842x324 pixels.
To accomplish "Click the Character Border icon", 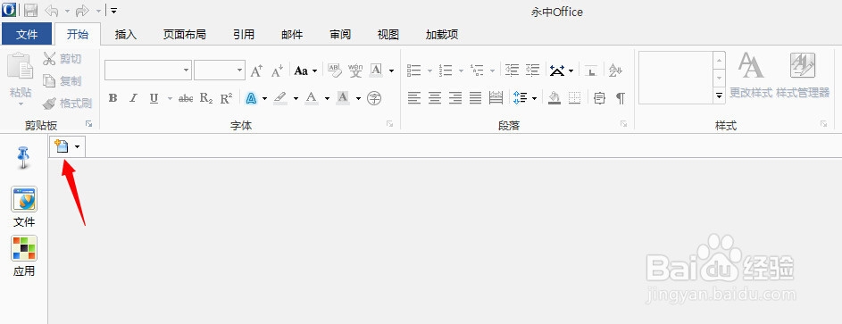I will 377,71.
